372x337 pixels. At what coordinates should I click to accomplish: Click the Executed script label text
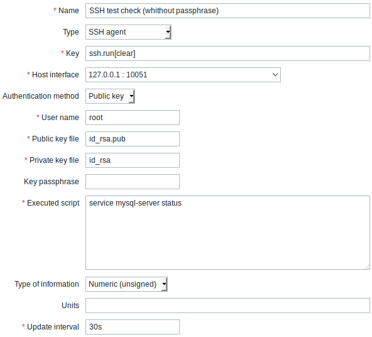click(x=53, y=203)
